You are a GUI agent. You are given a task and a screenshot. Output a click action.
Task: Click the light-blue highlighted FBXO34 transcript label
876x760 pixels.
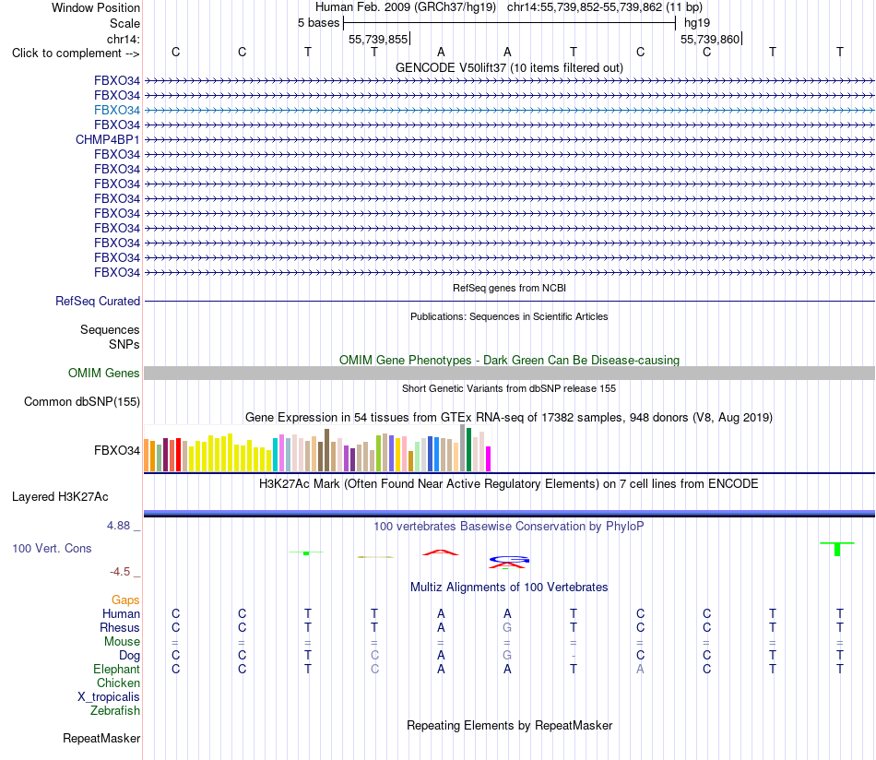[x=117, y=110]
